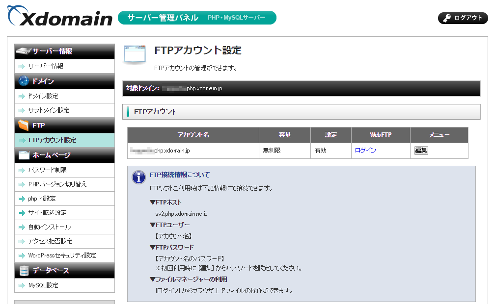Select FTPアカウント設定 in sidebar
This screenshot has height=304, width=495.
coord(64,140)
